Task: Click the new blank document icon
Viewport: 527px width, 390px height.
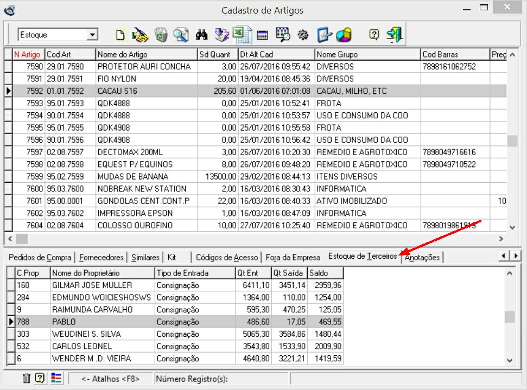Action: pyautogui.click(x=120, y=35)
